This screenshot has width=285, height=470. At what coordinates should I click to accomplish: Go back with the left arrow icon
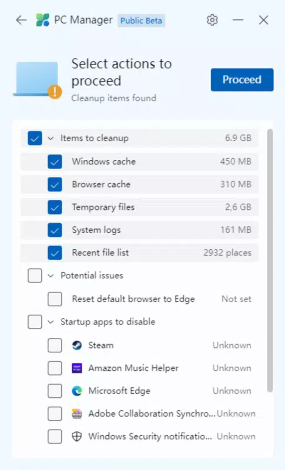point(21,20)
